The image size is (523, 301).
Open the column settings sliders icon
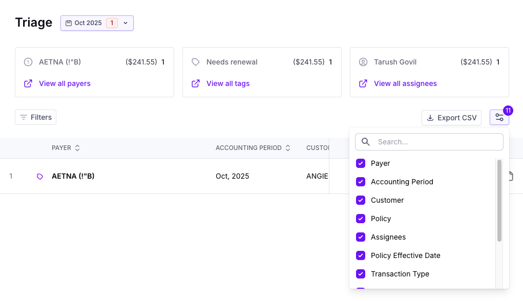pyautogui.click(x=499, y=118)
